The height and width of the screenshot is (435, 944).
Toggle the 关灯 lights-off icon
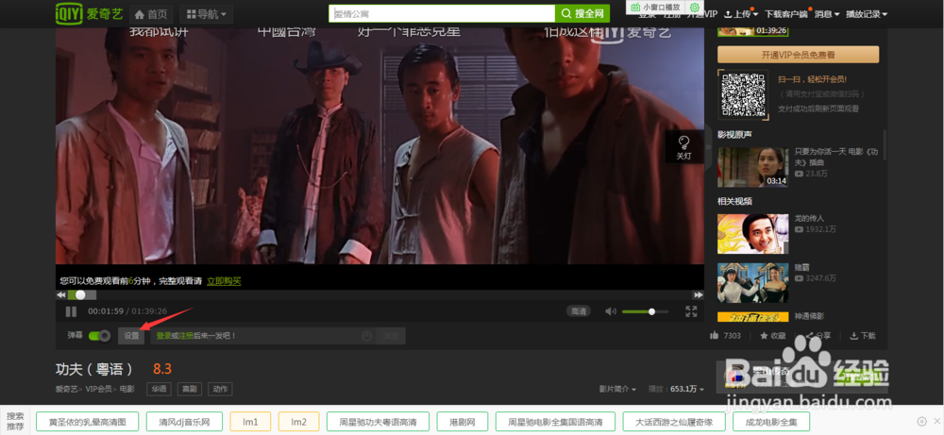coord(683,147)
